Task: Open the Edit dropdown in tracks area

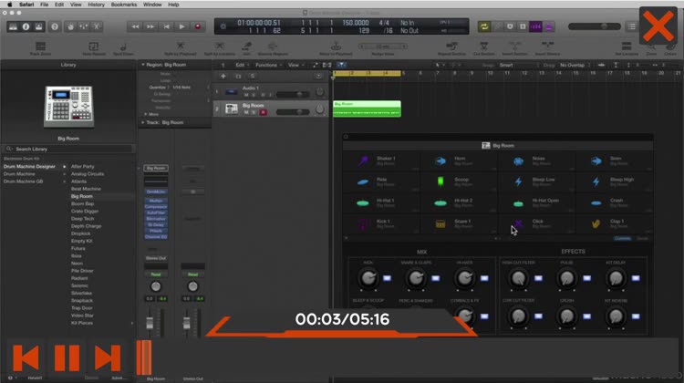Action: point(242,65)
